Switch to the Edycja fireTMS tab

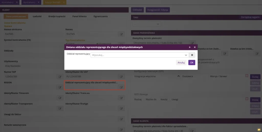tap(53, 2)
